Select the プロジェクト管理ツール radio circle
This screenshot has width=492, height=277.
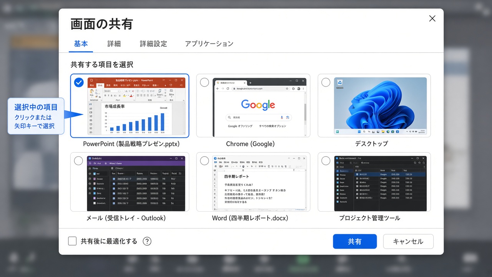(326, 160)
